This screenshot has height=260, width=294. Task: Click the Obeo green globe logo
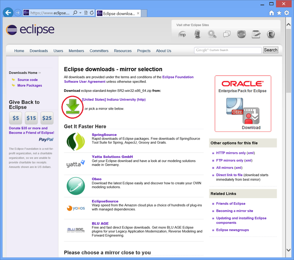tap(76, 186)
